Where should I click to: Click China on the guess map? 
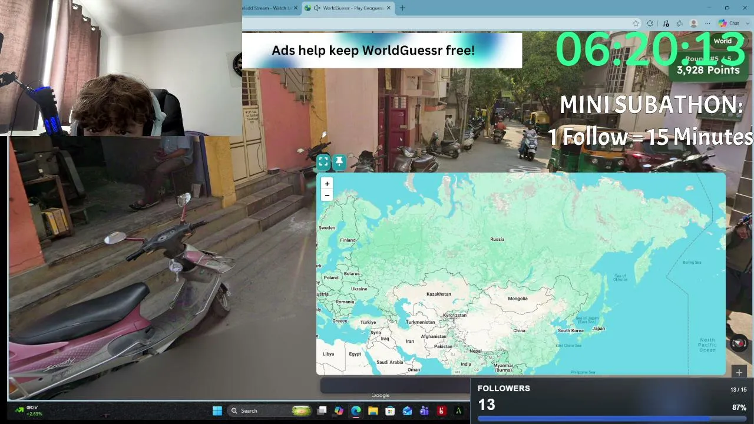coord(519,330)
